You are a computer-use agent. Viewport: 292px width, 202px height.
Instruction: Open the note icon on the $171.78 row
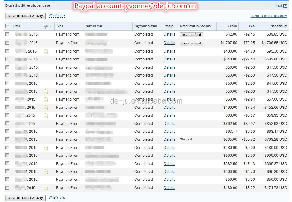pos(46,188)
